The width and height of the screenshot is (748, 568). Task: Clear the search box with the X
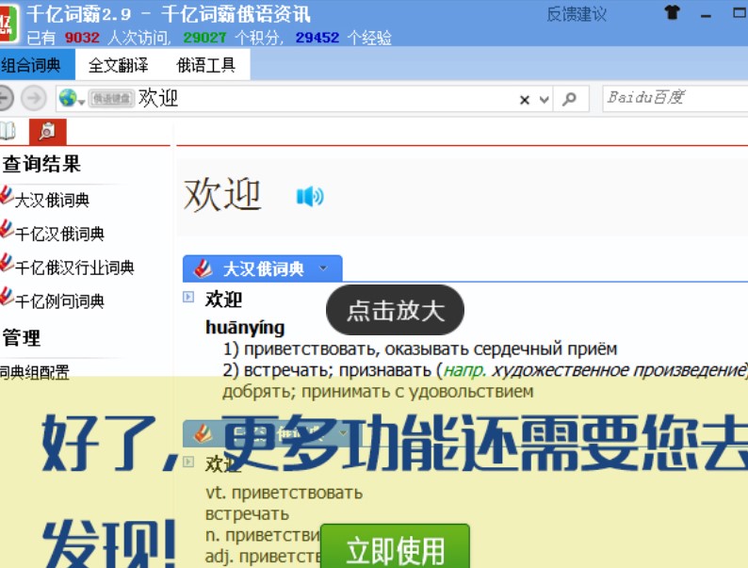[x=525, y=100]
